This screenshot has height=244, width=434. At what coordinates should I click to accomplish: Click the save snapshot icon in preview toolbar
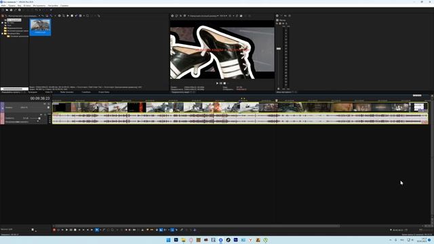pyautogui.click(x=241, y=16)
